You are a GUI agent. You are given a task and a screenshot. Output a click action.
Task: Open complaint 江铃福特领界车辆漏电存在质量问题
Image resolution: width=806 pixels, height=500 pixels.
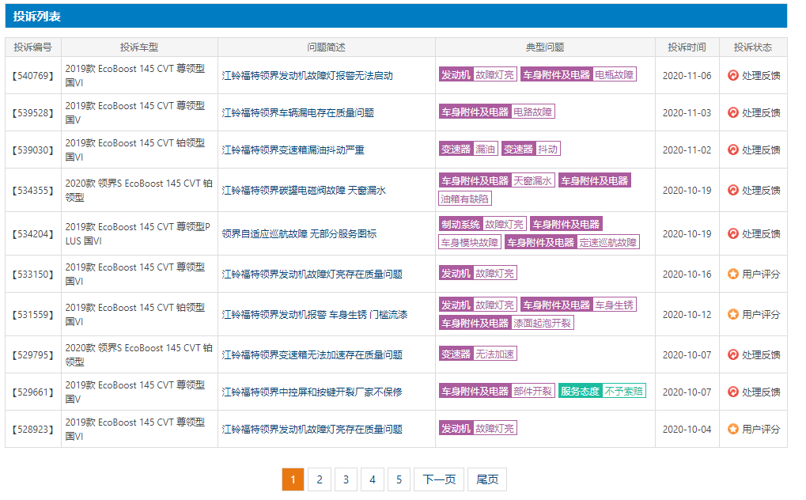click(297, 113)
